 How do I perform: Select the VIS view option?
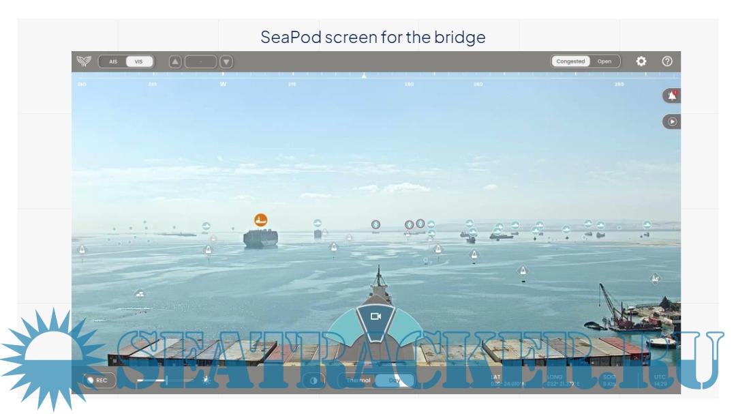pyautogui.click(x=139, y=61)
